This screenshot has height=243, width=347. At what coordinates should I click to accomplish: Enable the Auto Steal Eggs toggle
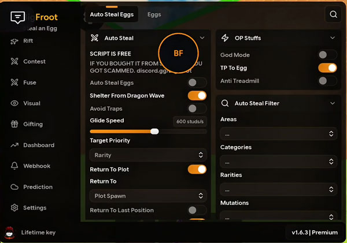click(x=197, y=83)
